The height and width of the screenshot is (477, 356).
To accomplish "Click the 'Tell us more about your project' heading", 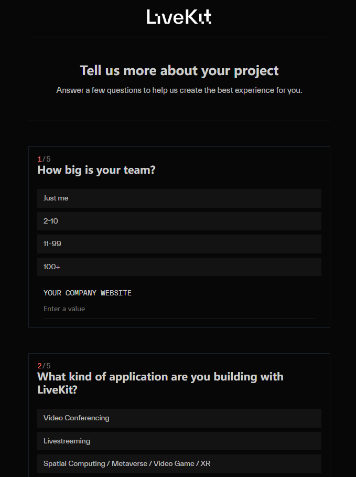I will 179,71.
